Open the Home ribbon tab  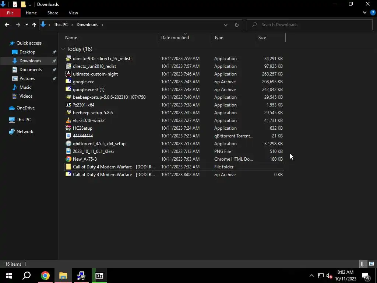(31, 13)
